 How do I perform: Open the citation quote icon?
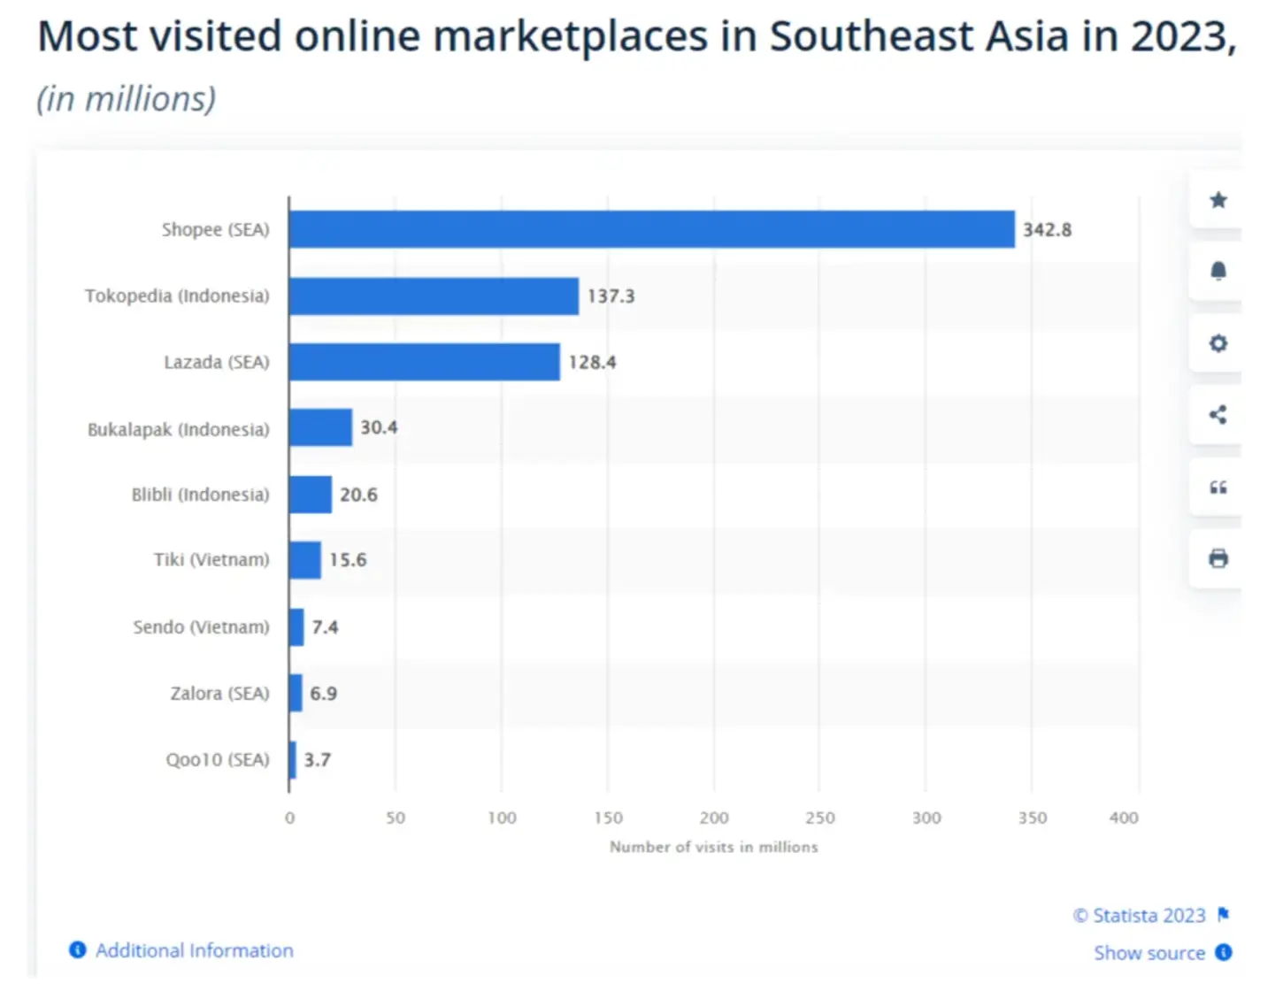tap(1219, 488)
